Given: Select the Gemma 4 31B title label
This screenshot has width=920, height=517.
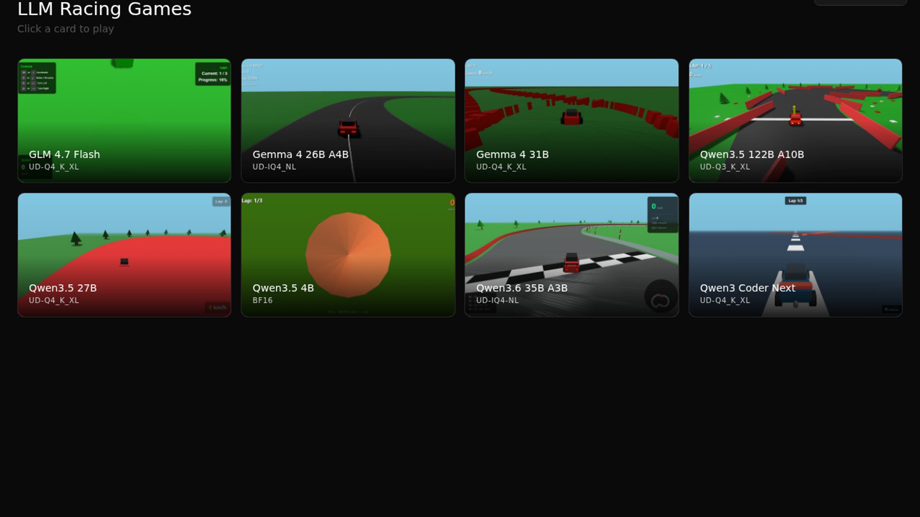Looking at the screenshot, I should 512,155.
